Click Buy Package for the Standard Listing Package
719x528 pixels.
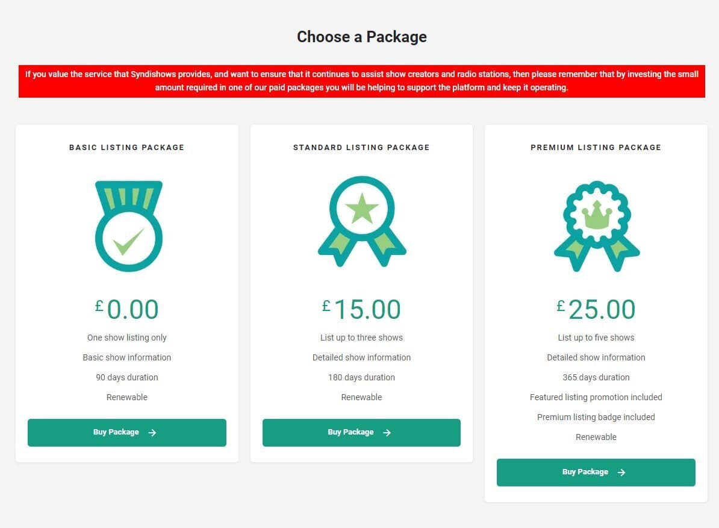tap(361, 432)
